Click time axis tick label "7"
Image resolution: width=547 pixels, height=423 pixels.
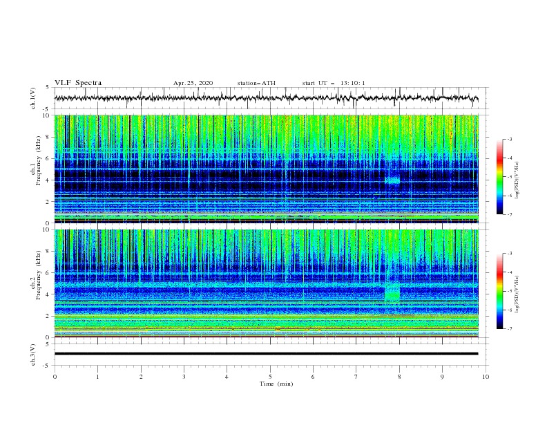click(x=356, y=377)
